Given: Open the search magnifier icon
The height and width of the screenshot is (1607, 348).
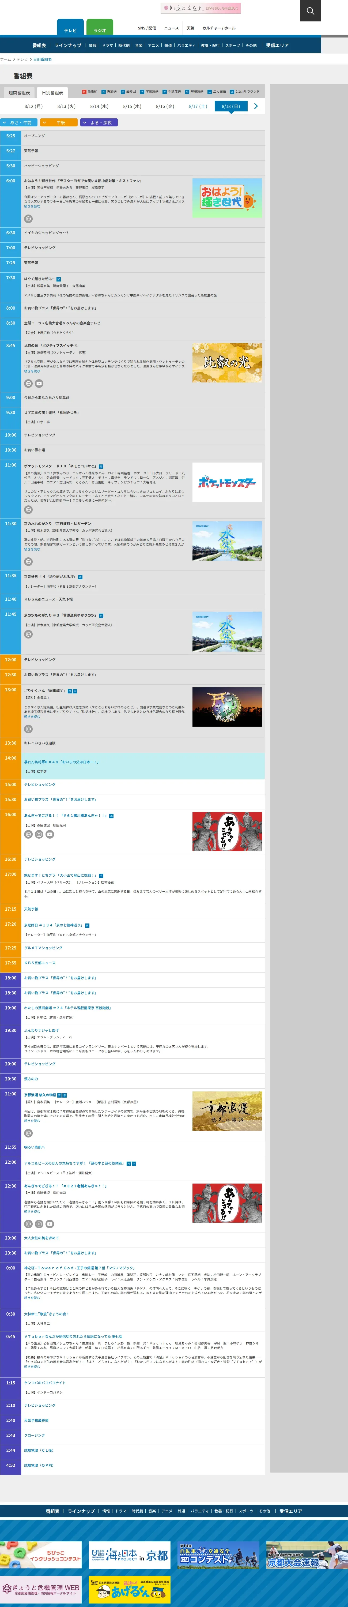Looking at the screenshot, I should 310,11.
